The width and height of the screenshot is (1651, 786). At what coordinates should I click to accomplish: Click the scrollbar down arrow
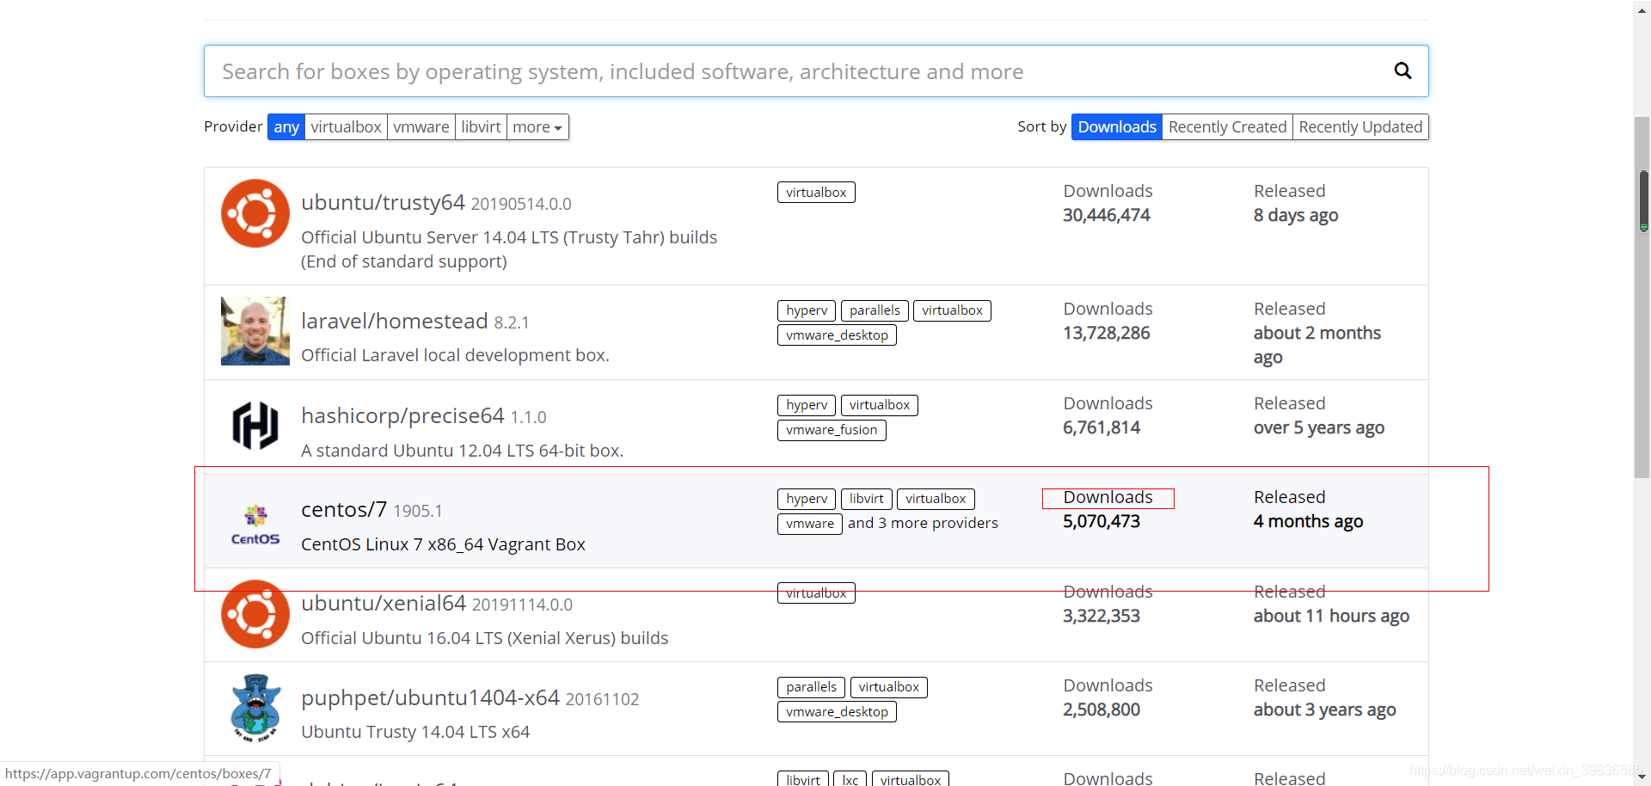pos(1642,778)
